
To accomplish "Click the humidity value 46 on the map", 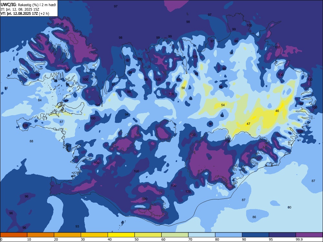I will [277, 111].
